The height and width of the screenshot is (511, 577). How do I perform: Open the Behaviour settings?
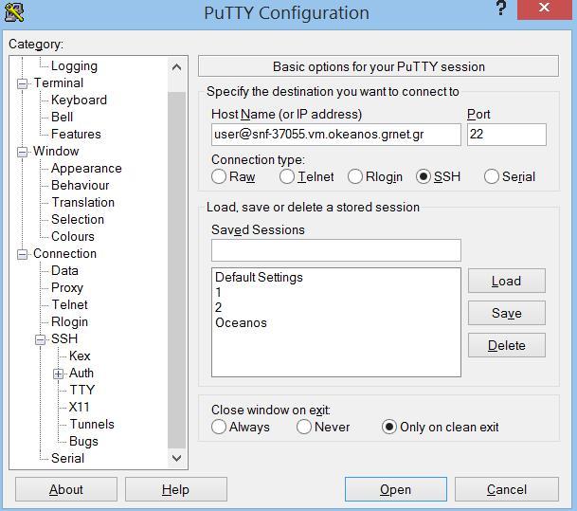click(80, 185)
